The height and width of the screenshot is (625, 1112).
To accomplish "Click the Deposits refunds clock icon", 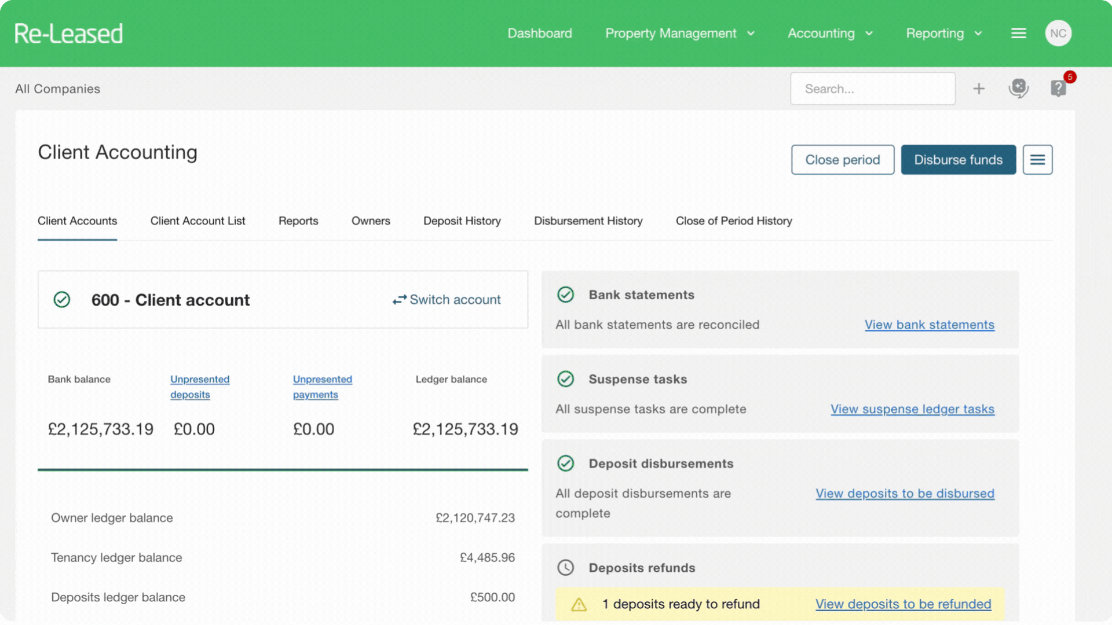I will (565, 568).
